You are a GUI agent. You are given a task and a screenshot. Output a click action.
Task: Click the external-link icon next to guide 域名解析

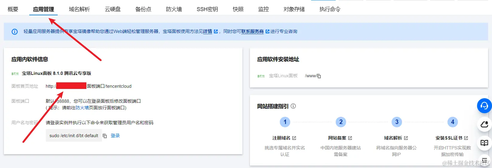[x=406, y=138]
